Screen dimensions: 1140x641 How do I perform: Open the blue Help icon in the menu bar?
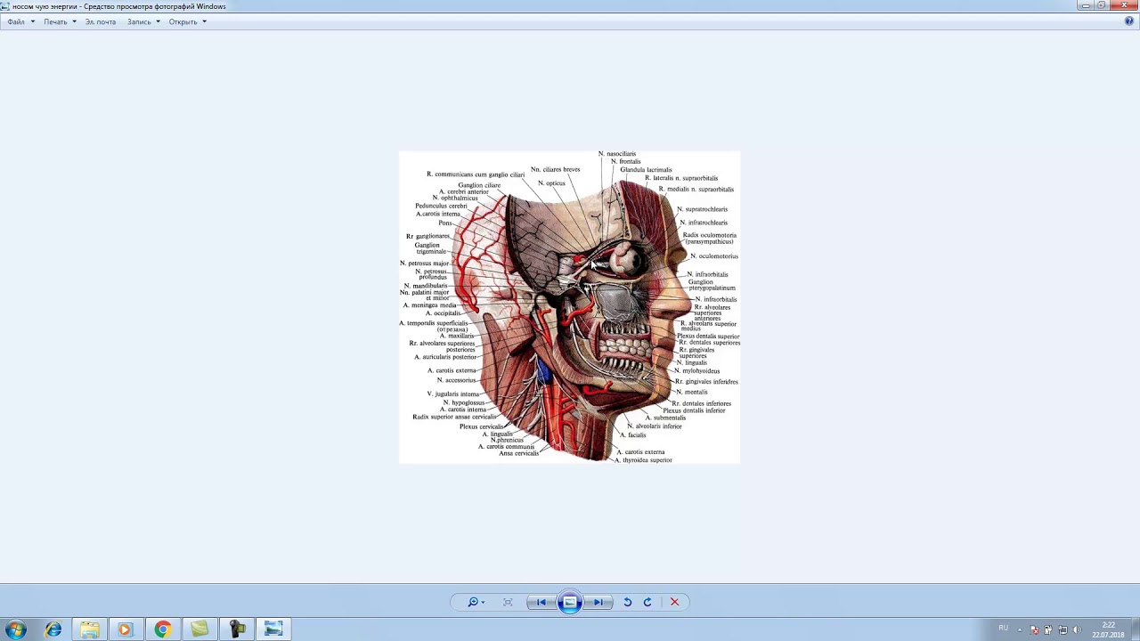(x=1129, y=21)
